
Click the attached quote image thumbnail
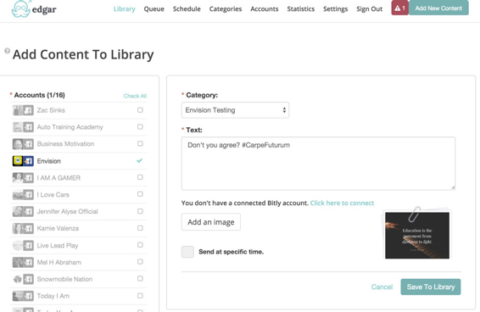click(417, 235)
